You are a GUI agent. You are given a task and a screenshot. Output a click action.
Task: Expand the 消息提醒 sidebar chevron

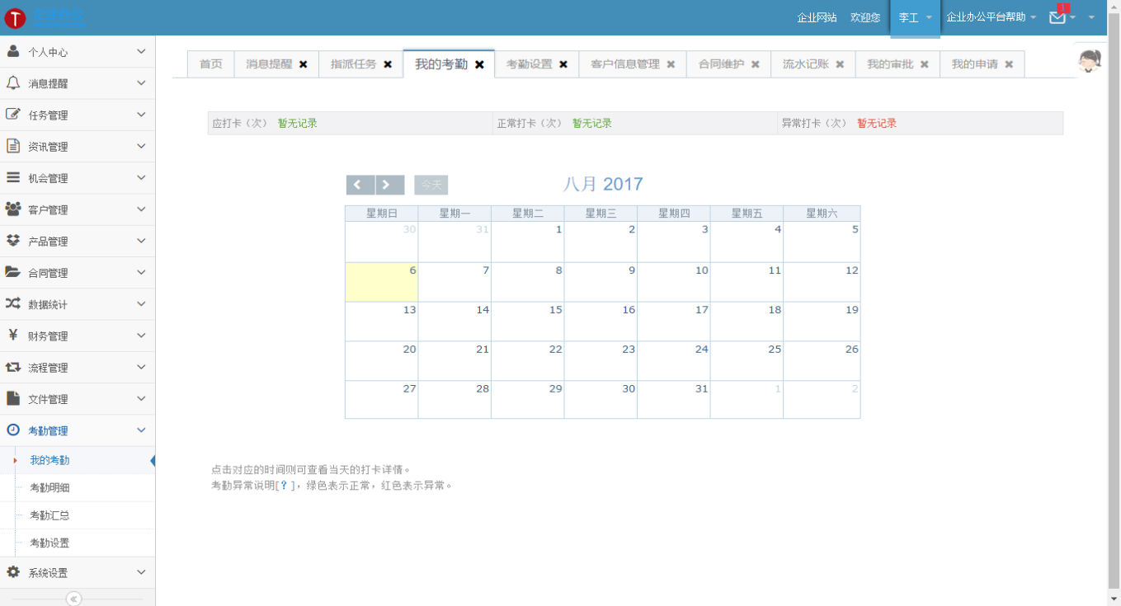click(x=141, y=82)
